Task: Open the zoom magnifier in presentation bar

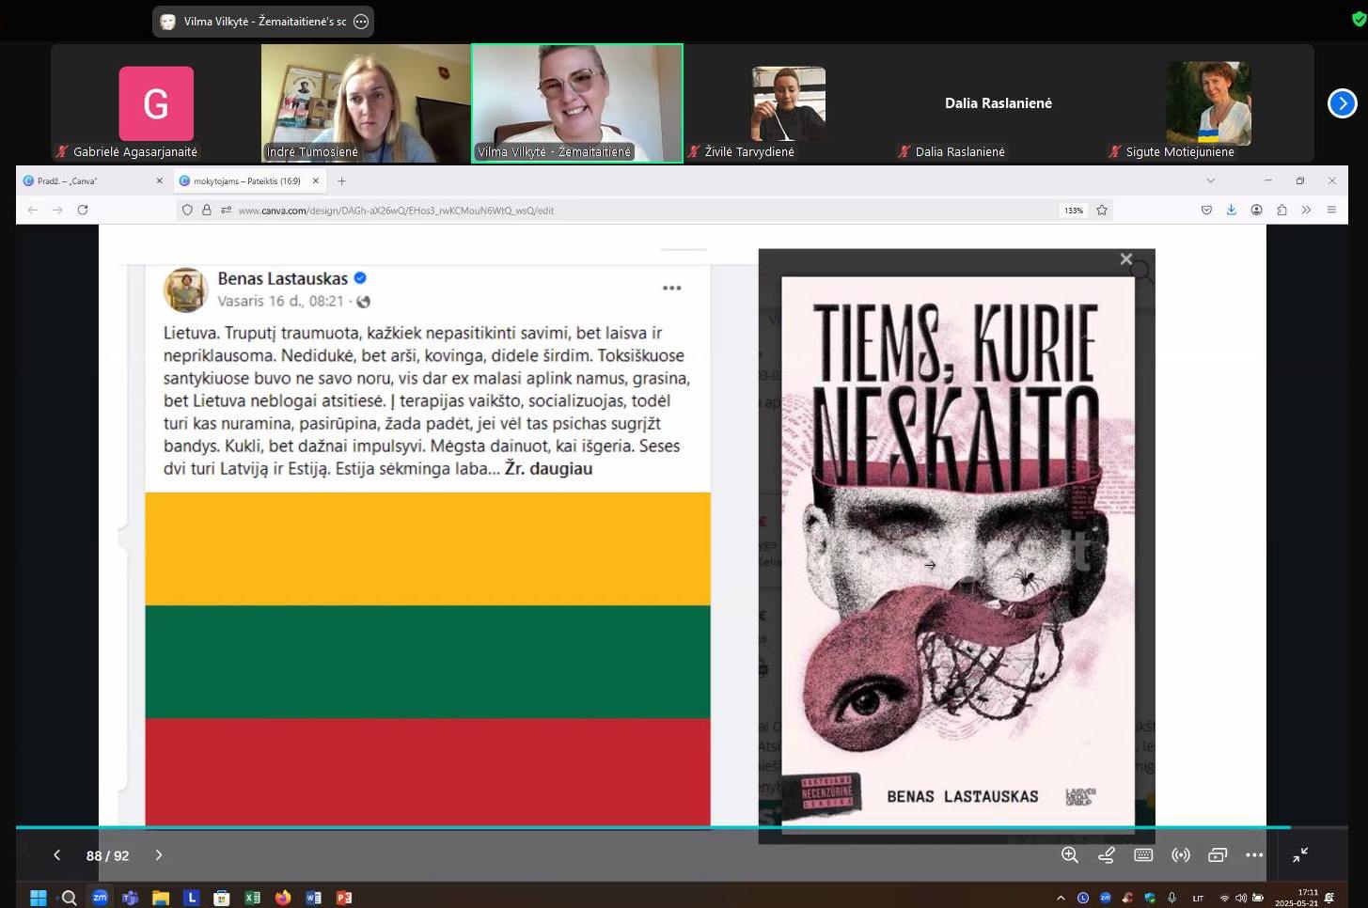Action: 1070,854
